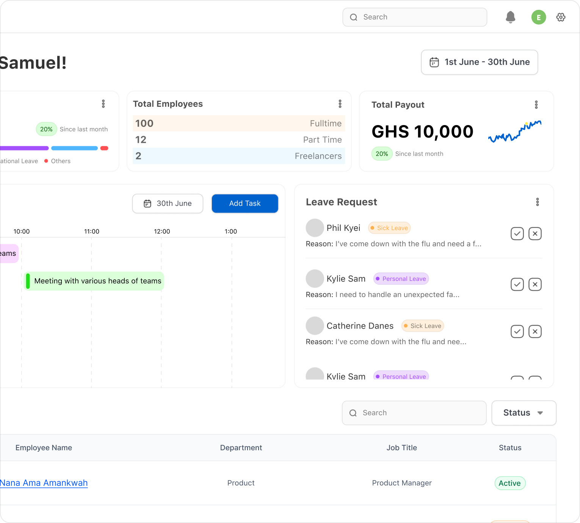Viewport: 580px width, 523px height.
Task: Click Catherine Danes' name
Action: pos(360,326)
